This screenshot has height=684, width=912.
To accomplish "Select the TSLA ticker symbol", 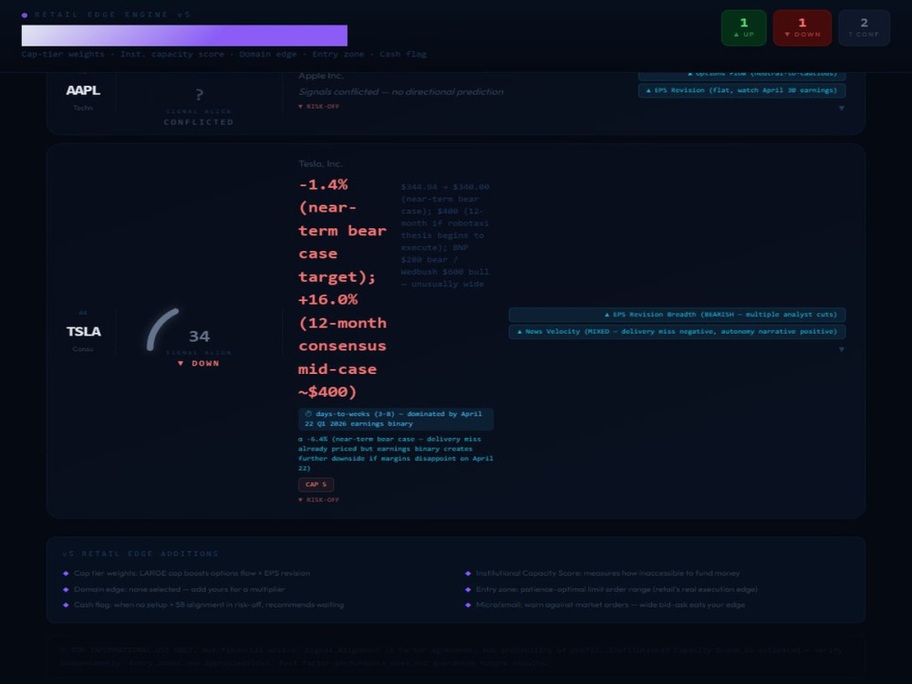I will coord(83,332).
